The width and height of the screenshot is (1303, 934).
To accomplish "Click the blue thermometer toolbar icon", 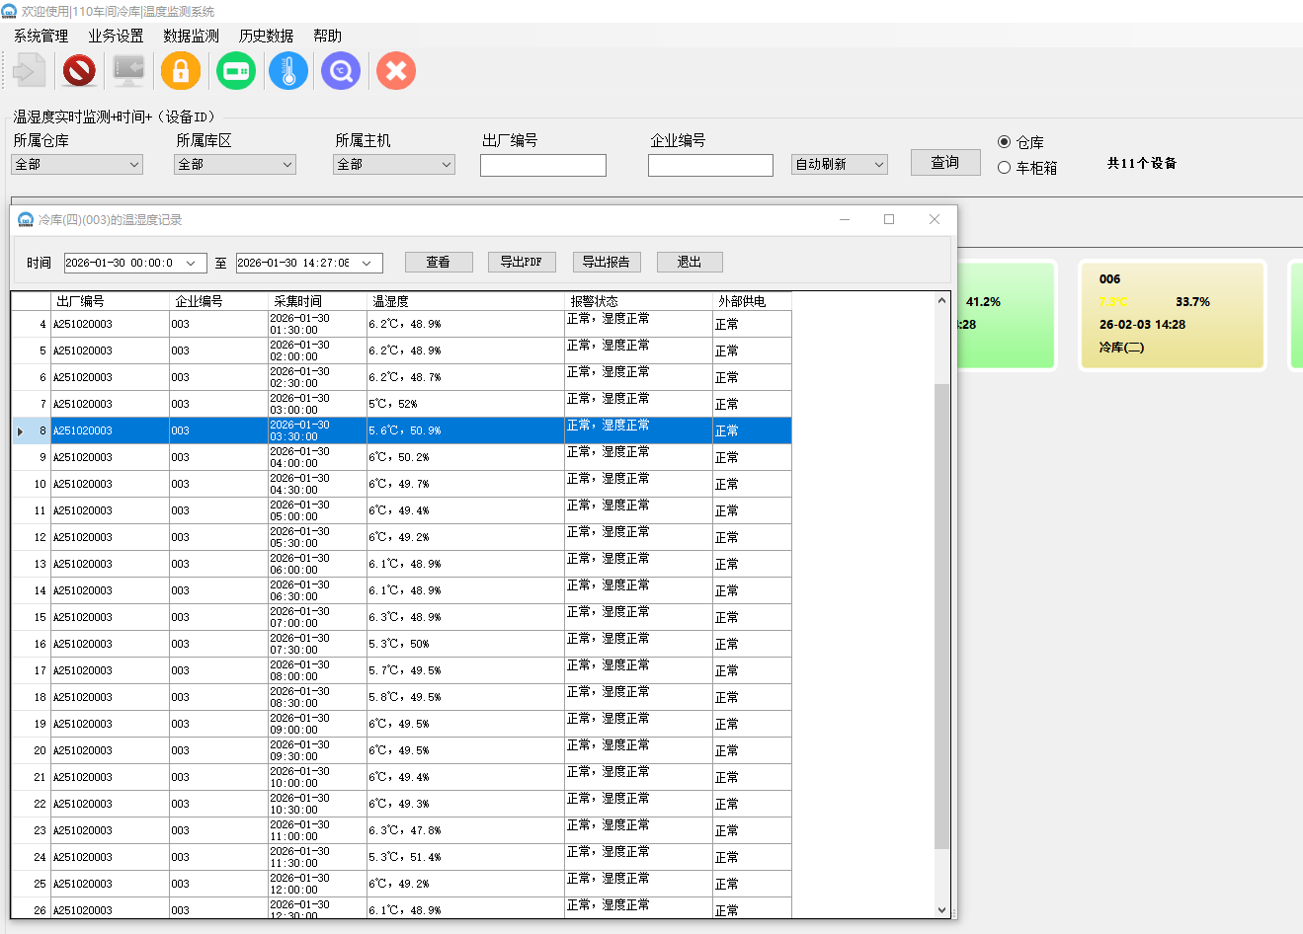I will 288,71.
